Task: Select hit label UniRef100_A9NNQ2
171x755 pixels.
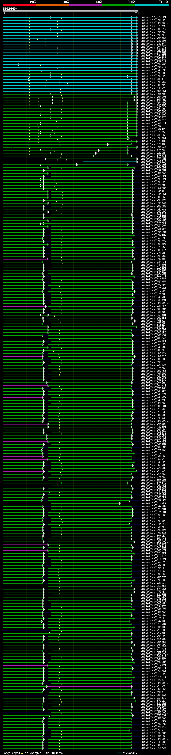Action: tap(153, 103)
